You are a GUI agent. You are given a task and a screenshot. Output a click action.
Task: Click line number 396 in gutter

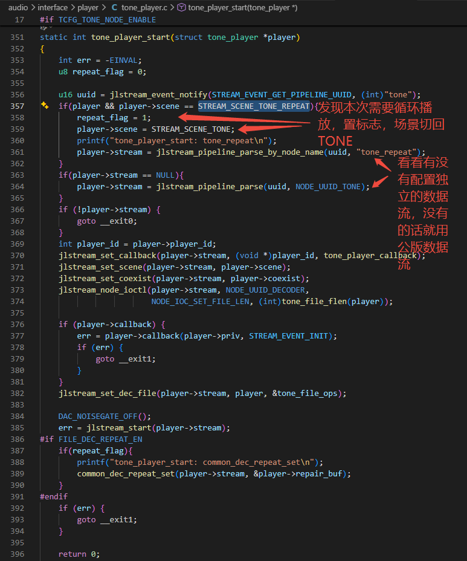(x=17, y=554)
